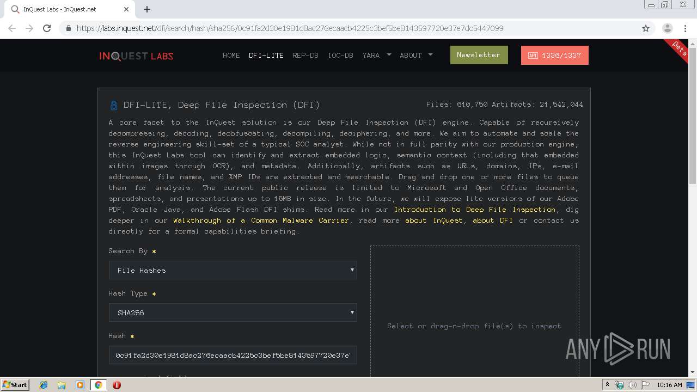Click the browser back arrow

[x=12, y=28]
